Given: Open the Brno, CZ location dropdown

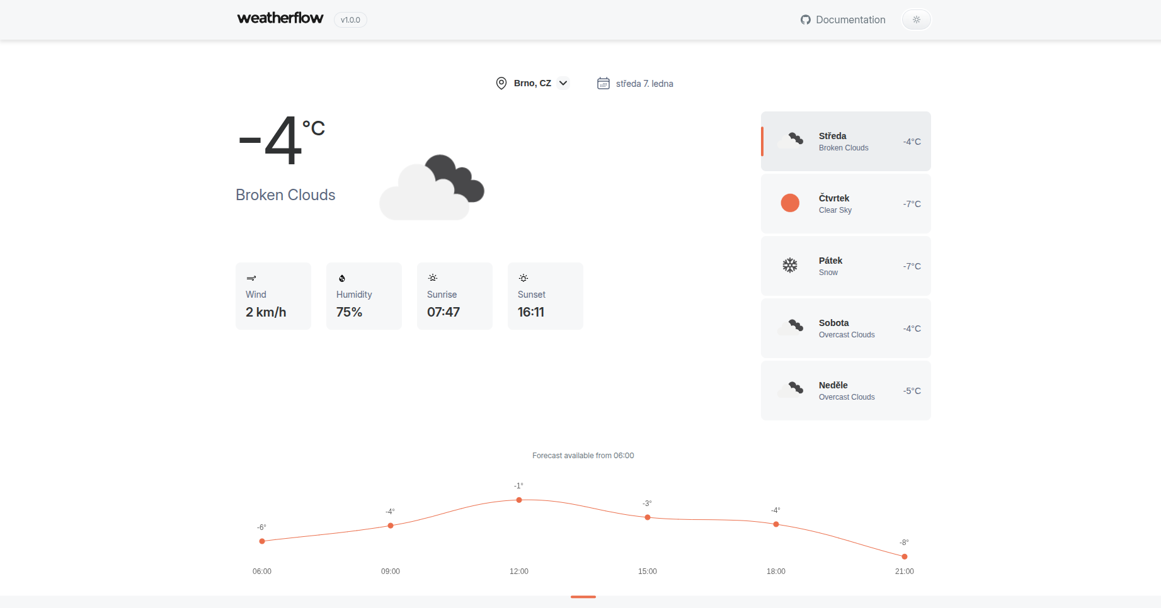Looking at the screenshot, I should click(x=531, y=82).
